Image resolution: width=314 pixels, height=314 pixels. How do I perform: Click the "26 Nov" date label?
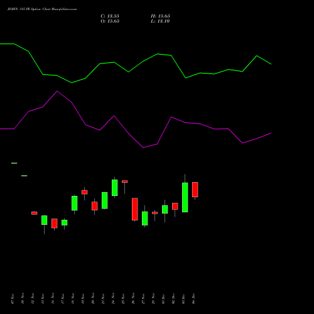click(x=134, y=298)
